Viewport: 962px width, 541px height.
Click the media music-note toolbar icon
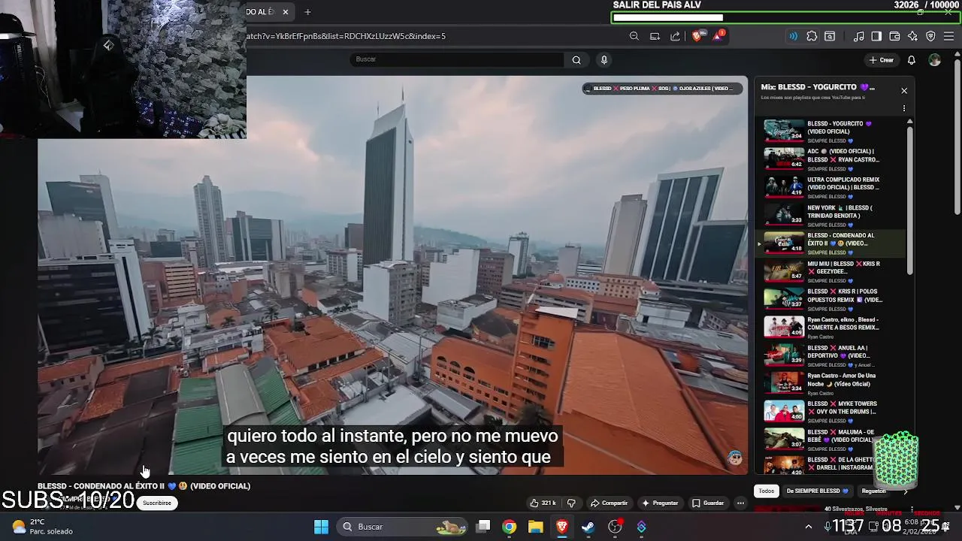(859, 36)
